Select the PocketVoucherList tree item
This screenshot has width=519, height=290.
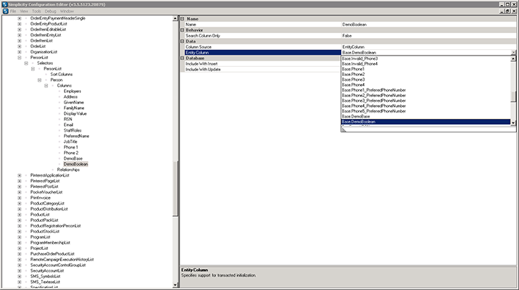pyautogui.click(x=47, y=192)
